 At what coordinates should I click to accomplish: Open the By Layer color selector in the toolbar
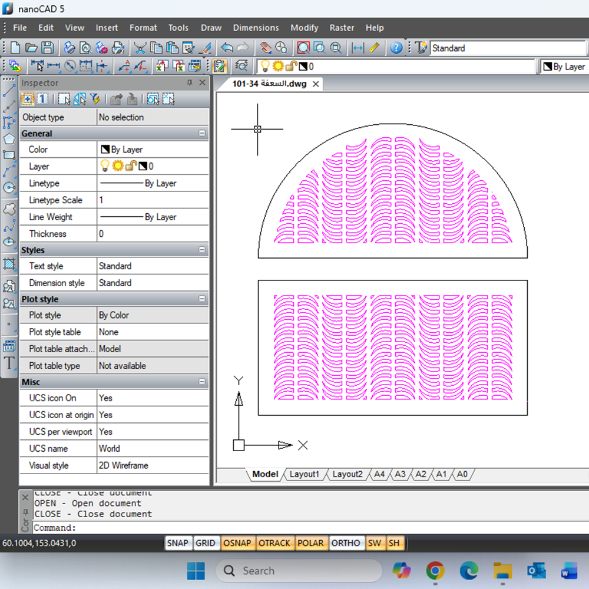pyautogui.click(x=564, y=67)
